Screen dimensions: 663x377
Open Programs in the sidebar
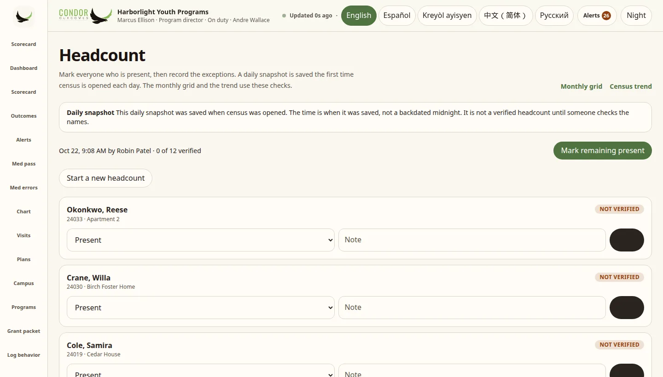tap(23, 307)
